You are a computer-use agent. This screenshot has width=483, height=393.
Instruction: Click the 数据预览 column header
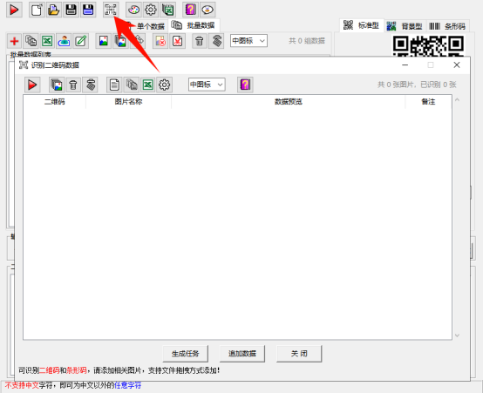pyautogui.click(x=289, y=102)
